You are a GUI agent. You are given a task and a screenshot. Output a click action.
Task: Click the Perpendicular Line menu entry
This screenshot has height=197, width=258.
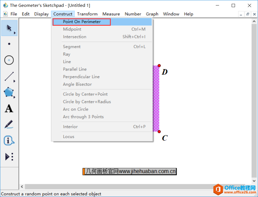point(102,77)
